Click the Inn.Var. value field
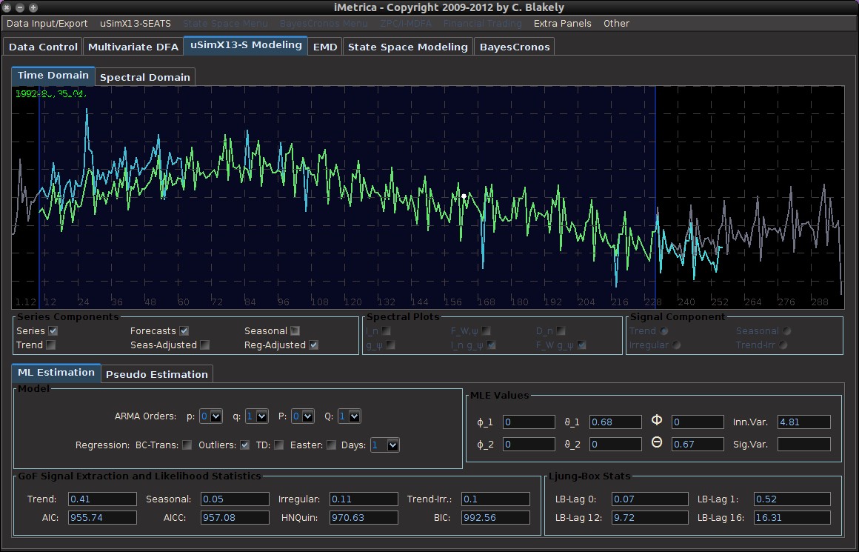Image resolution: width=859 pixels, height=552 pixels. point(803,422)
